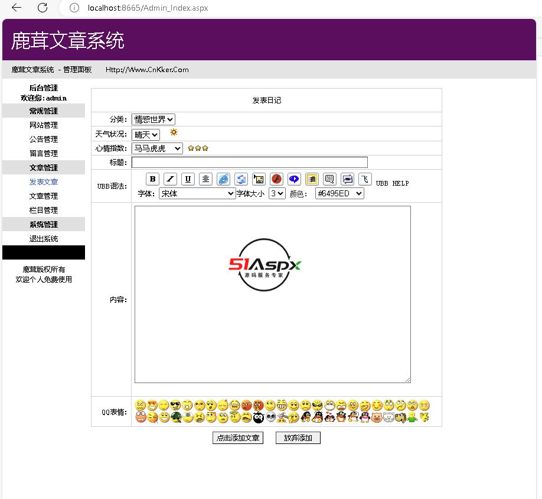This screenshot has height=499, width=542.
Task: Insert the white cat QQ emoticon
Action: pos(388,417)
